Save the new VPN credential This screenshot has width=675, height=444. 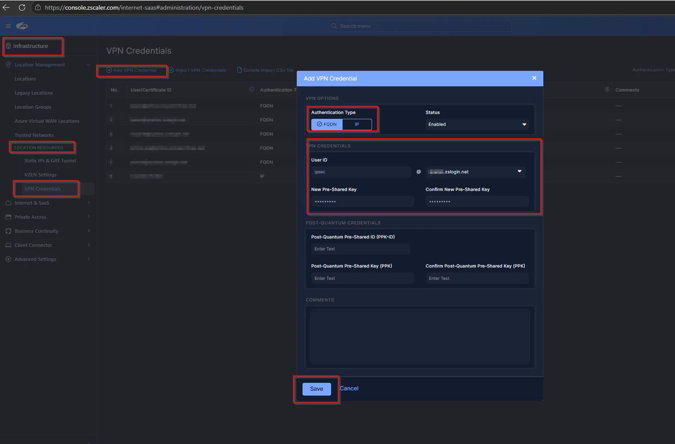coord(317,389)
